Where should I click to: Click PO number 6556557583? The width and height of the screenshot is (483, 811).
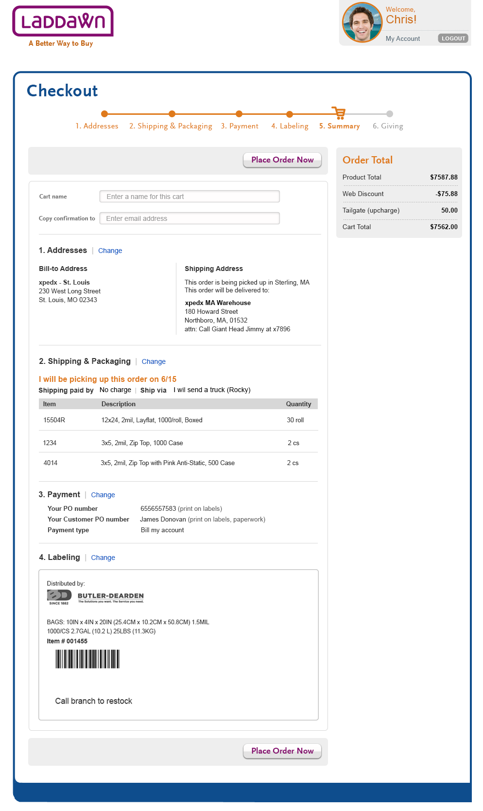[158, 508]
